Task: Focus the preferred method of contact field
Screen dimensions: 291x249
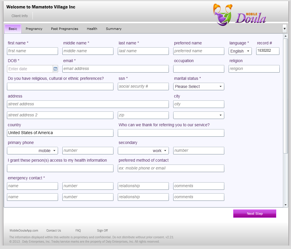Action: coord(171,168)
